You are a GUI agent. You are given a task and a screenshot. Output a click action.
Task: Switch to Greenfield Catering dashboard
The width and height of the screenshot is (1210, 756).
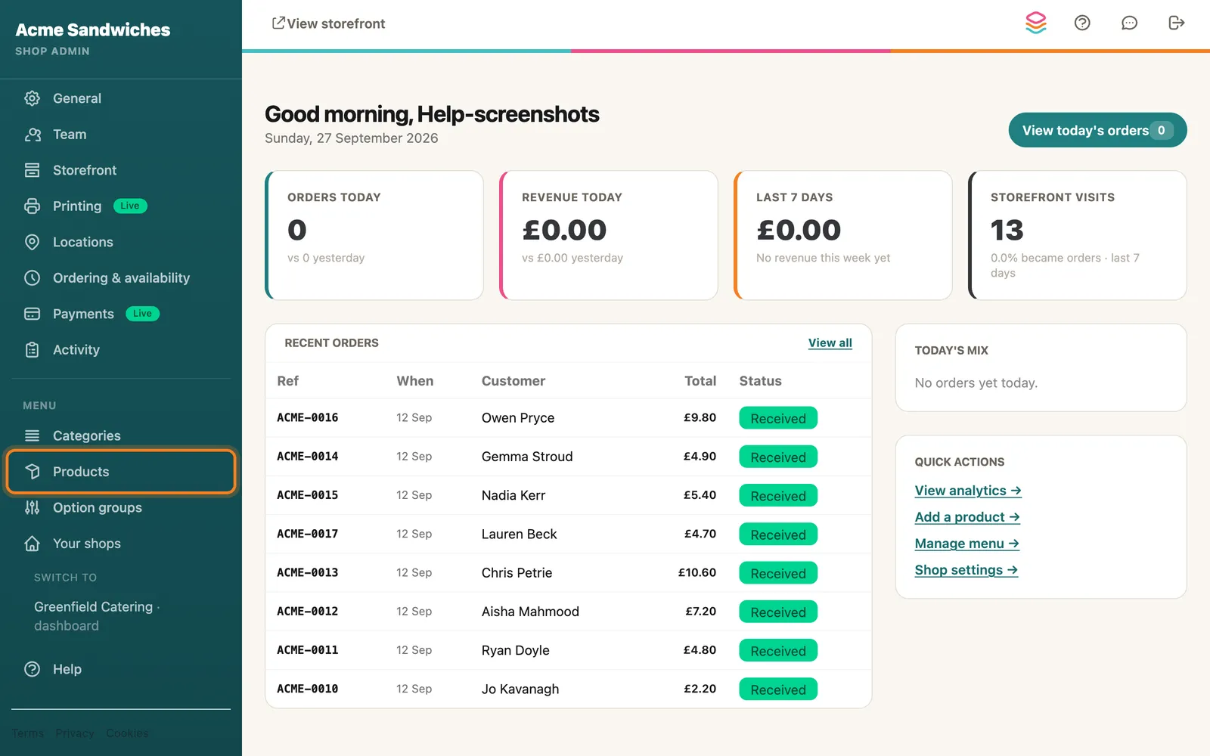[97, 616]
